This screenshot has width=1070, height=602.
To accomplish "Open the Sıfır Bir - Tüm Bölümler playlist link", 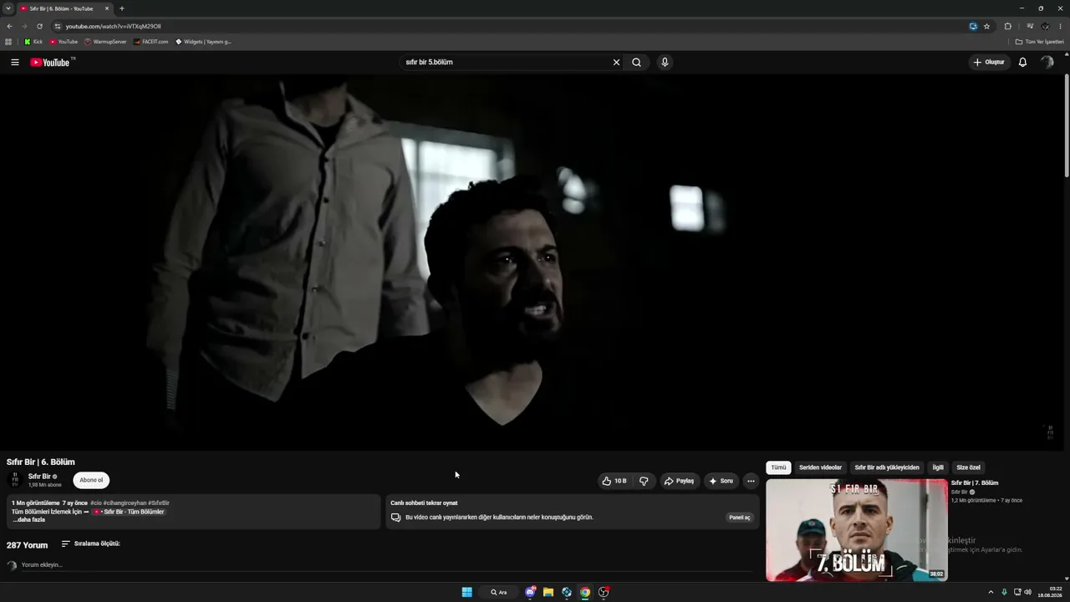I will (129, 512).
